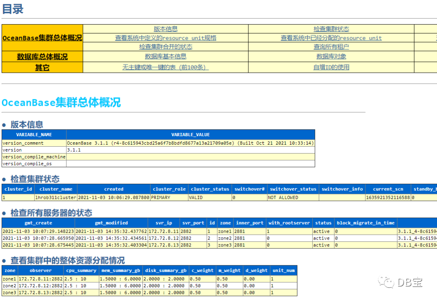437x301 pixels.
Task: Select the 1635921352116588 current_scn cell
Action: (x=388, y=198)
